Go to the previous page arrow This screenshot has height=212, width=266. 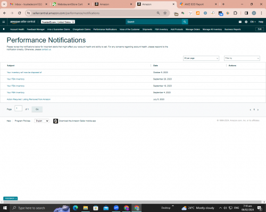(x=251, y=110)
